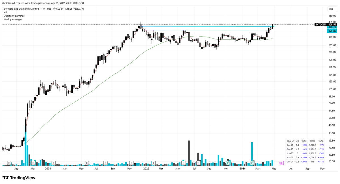Click the 435.75 cyan price label
Screen dimensions: 340x184
332,28
